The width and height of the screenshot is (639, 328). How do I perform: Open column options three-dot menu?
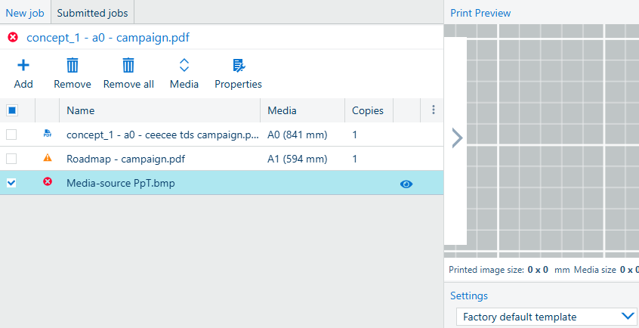pyautogui.click(x=434, y=110)
